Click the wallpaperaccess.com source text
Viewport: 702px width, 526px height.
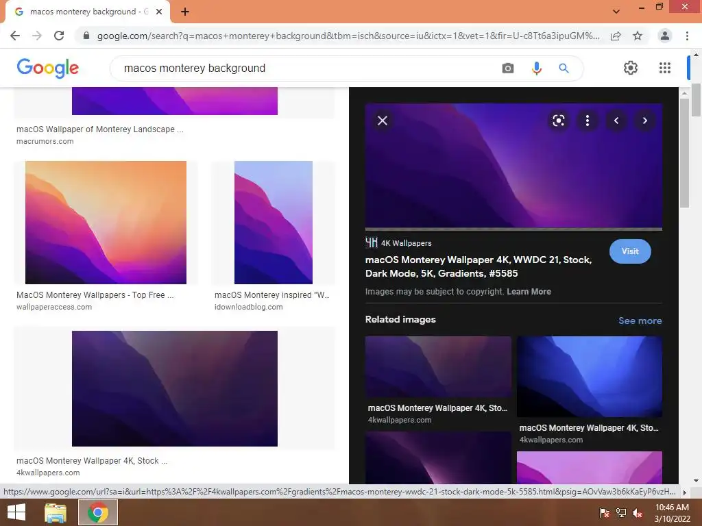[54, 308]
